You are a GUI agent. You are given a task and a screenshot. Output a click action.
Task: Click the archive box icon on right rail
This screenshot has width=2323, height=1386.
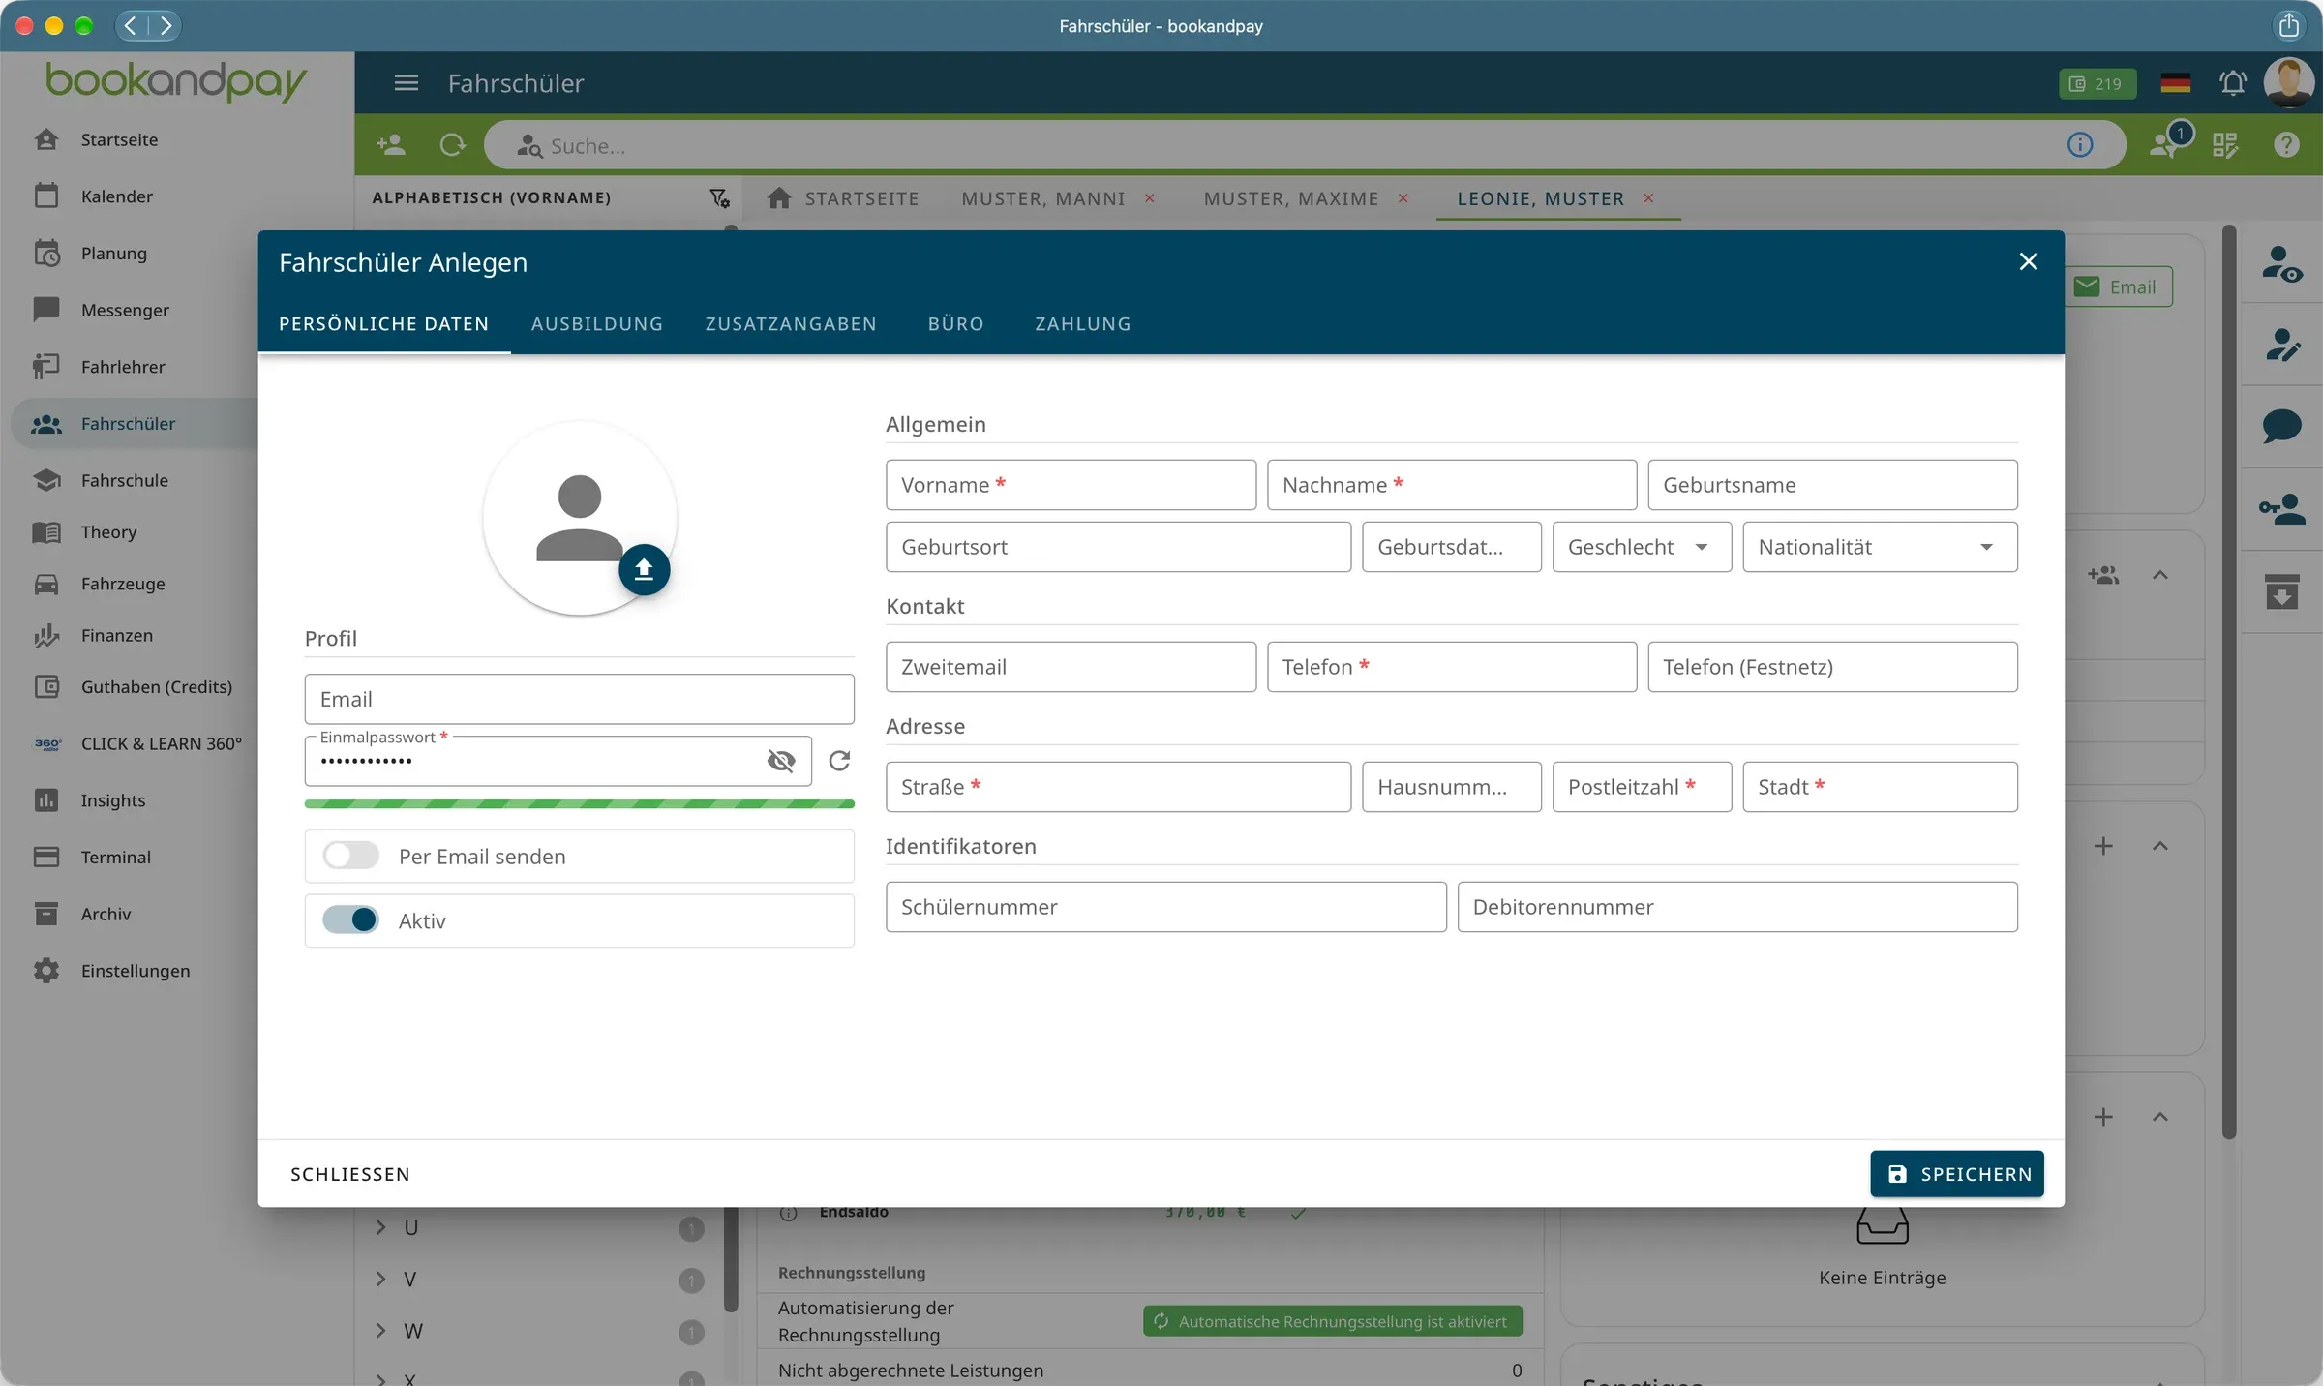pos(2281,591)
